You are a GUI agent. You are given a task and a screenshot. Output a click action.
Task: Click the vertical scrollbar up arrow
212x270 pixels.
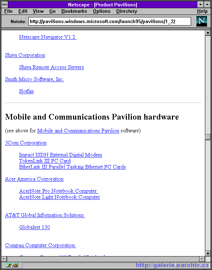[208, 33]
